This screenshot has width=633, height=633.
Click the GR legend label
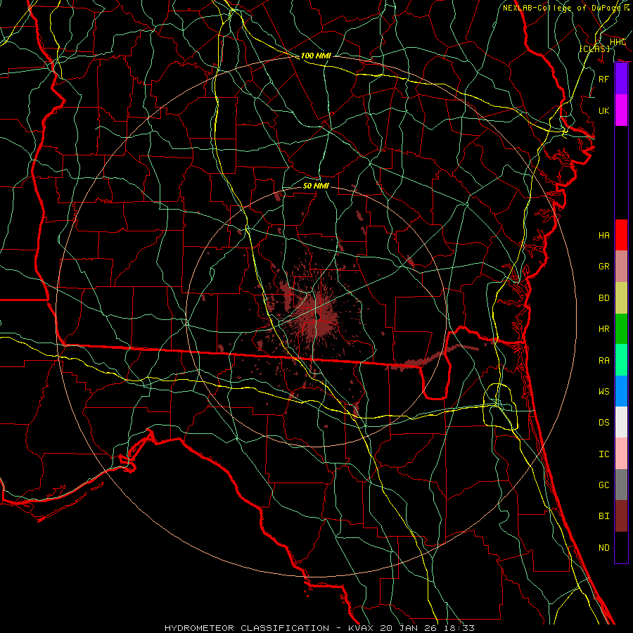[604, 267]
